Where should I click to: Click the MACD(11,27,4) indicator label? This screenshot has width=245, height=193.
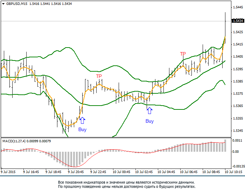(14, 141)
